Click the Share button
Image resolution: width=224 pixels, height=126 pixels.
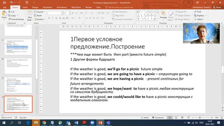(217, 7)
